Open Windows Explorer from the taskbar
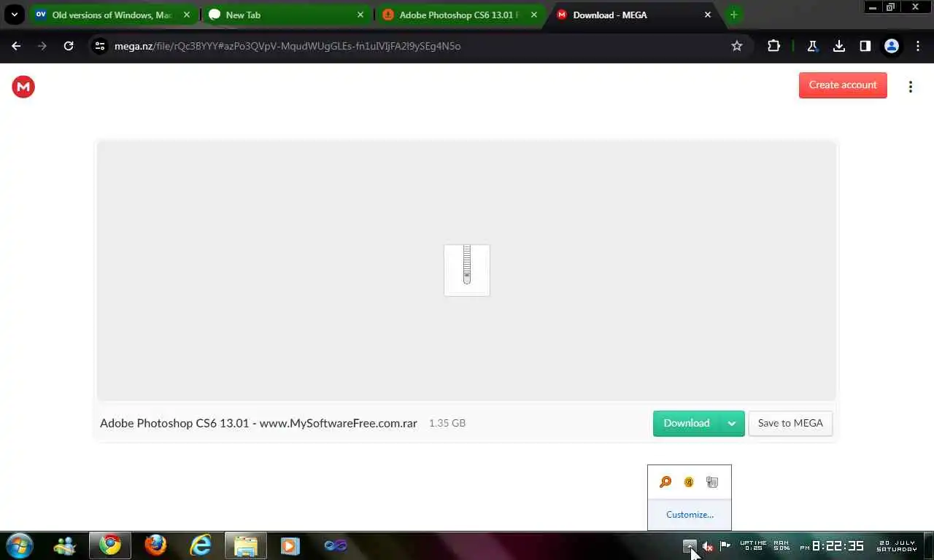 click(246, 545)
